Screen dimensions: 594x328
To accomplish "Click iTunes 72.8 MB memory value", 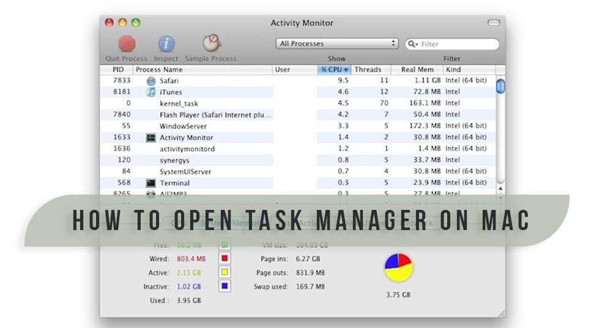I will coord(427,92).
